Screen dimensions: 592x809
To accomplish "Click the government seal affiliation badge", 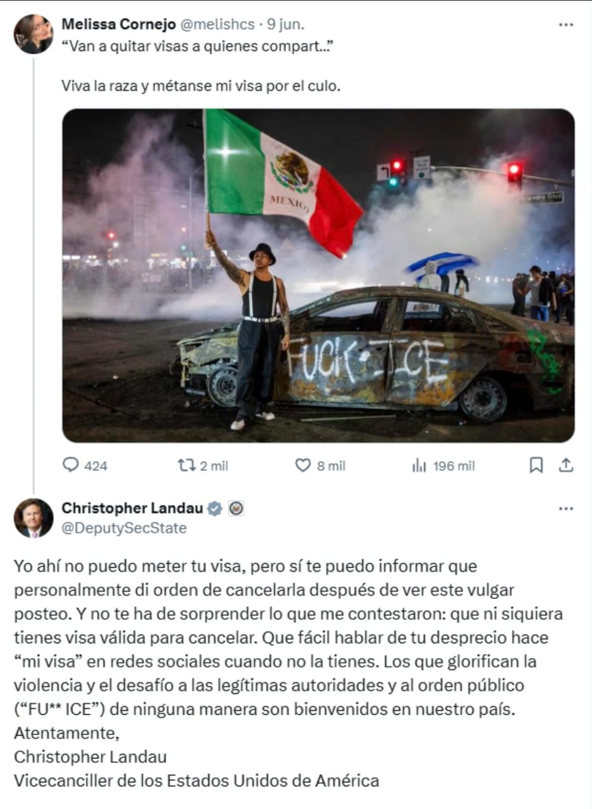I will 236,508.
